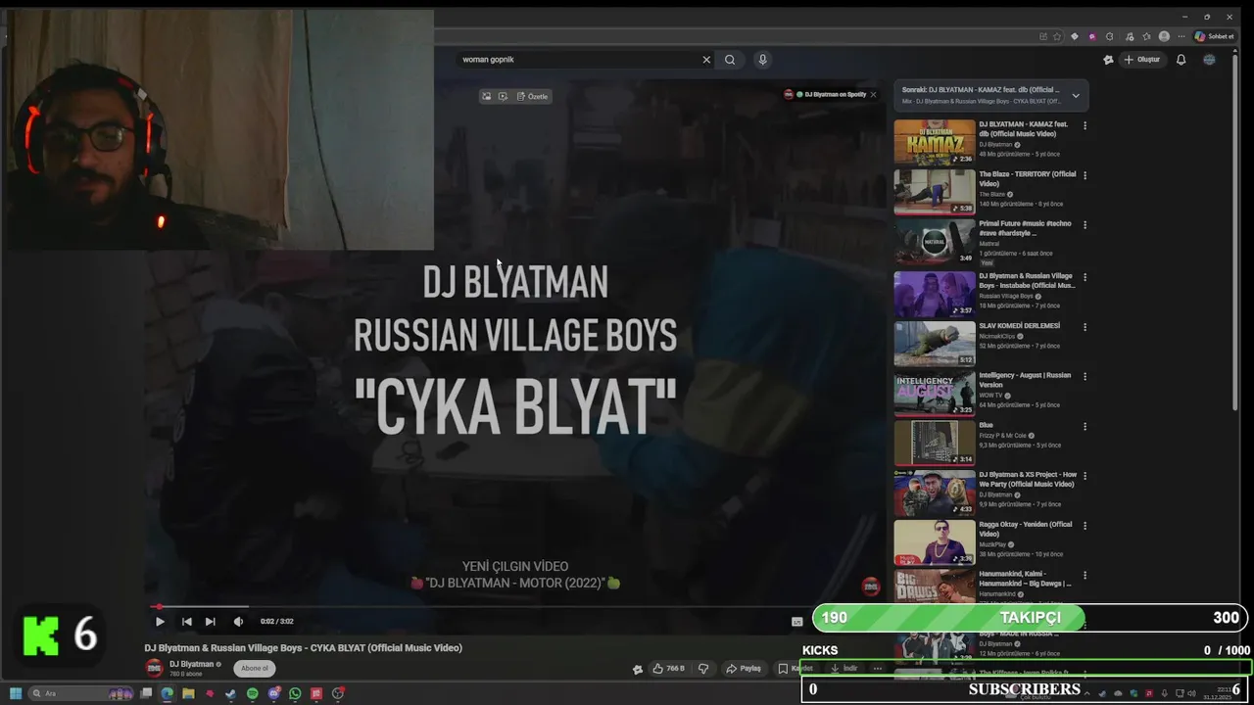Clear the search text 'woman gopnik'

coord(706,60)
